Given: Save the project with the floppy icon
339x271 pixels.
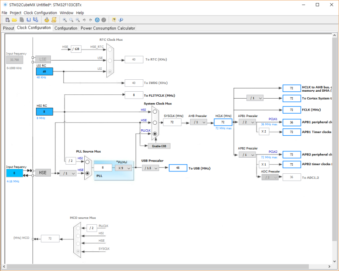Looking at the screenshot, I should pos(28,20).
